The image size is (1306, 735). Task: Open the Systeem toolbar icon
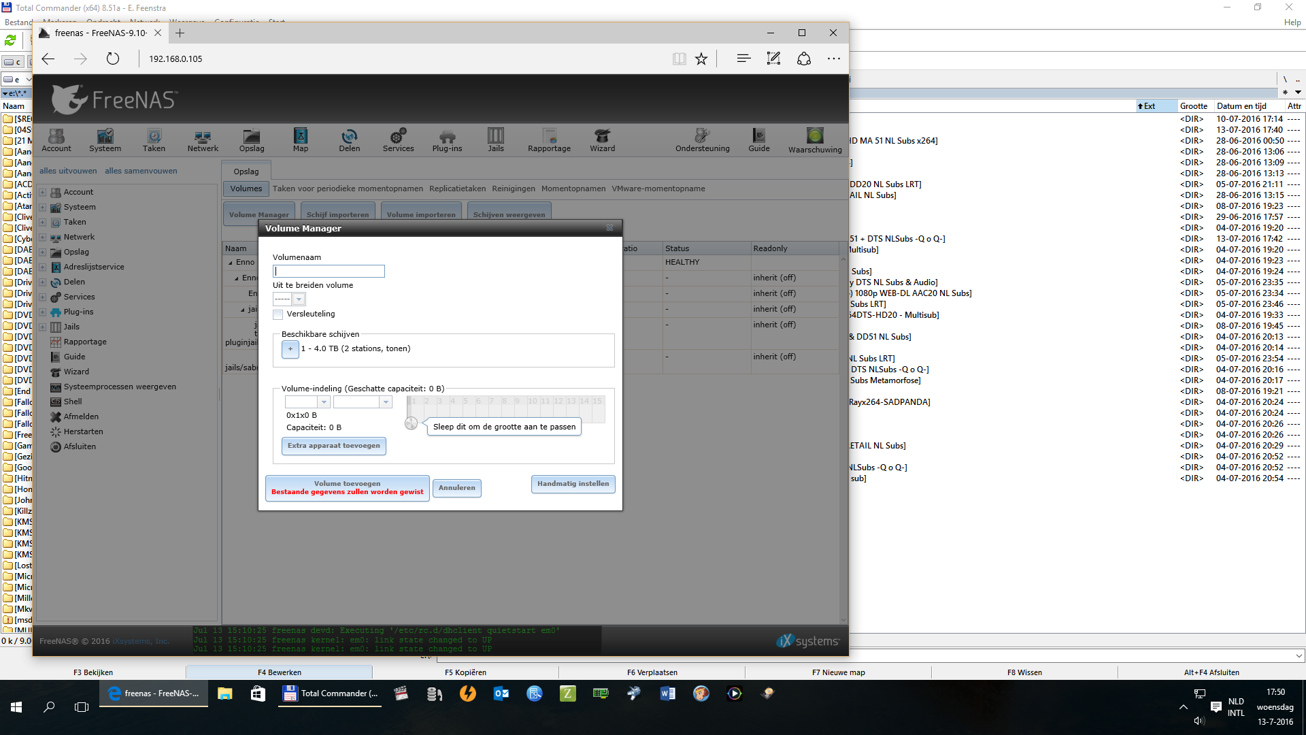[105, 140]
